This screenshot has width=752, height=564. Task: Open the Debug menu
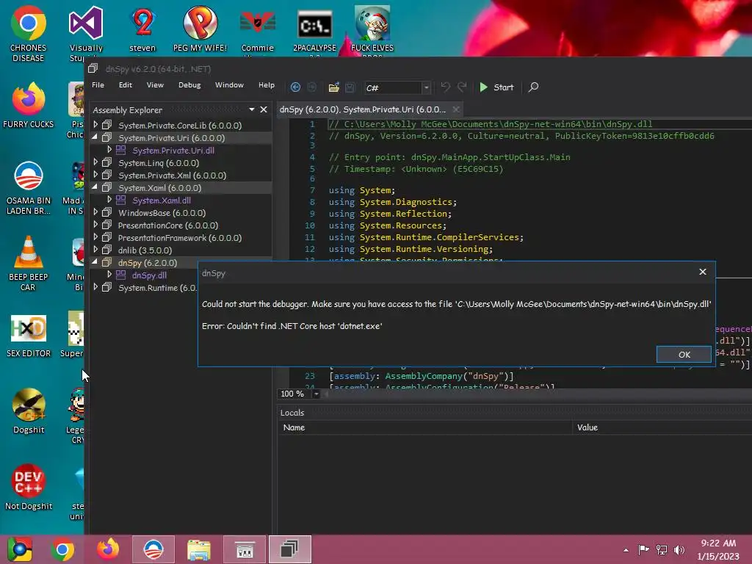[x=189, y=85]
